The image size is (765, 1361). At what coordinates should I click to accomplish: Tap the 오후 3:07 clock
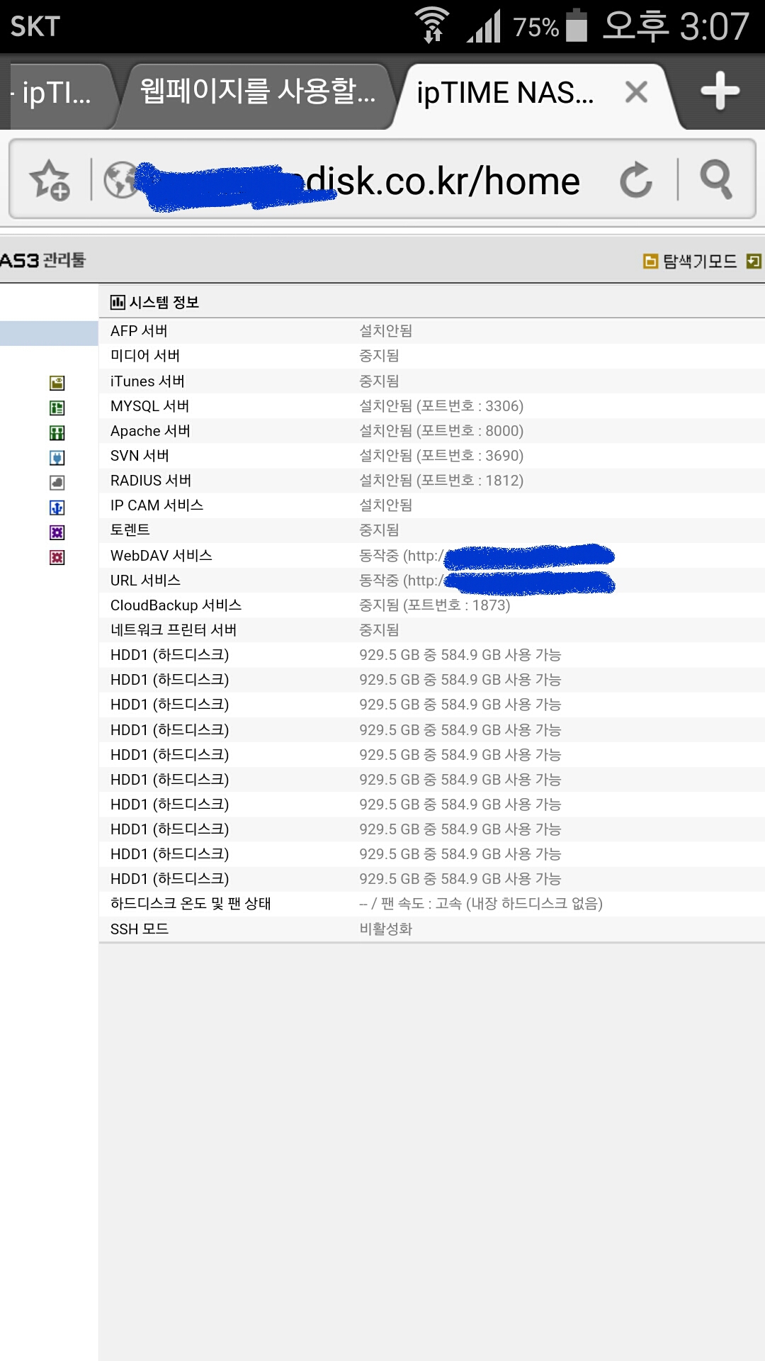pyautogui.click(x=675, y=26)
